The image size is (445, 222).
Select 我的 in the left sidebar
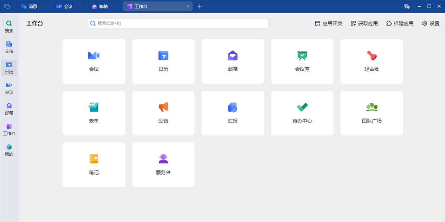click(9, 150)
